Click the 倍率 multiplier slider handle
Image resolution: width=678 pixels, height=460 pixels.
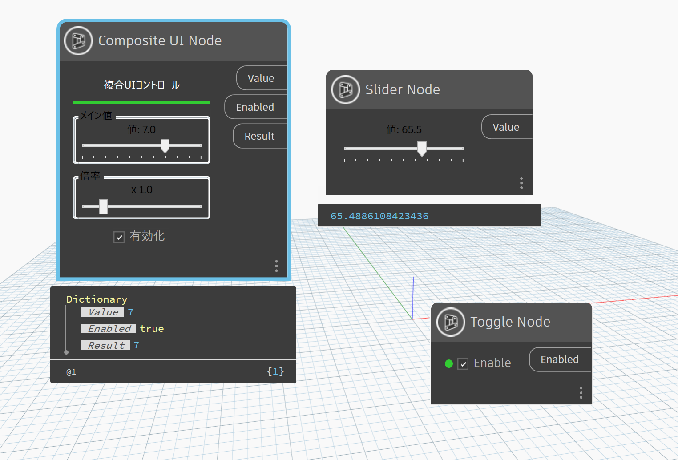point(103,206)
